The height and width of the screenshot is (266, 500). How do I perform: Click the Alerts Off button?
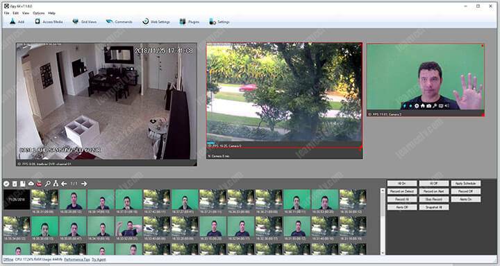click(x=402, y=207)
